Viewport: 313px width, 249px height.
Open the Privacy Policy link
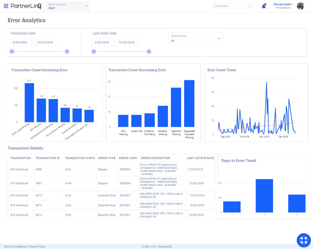(37, 247)
